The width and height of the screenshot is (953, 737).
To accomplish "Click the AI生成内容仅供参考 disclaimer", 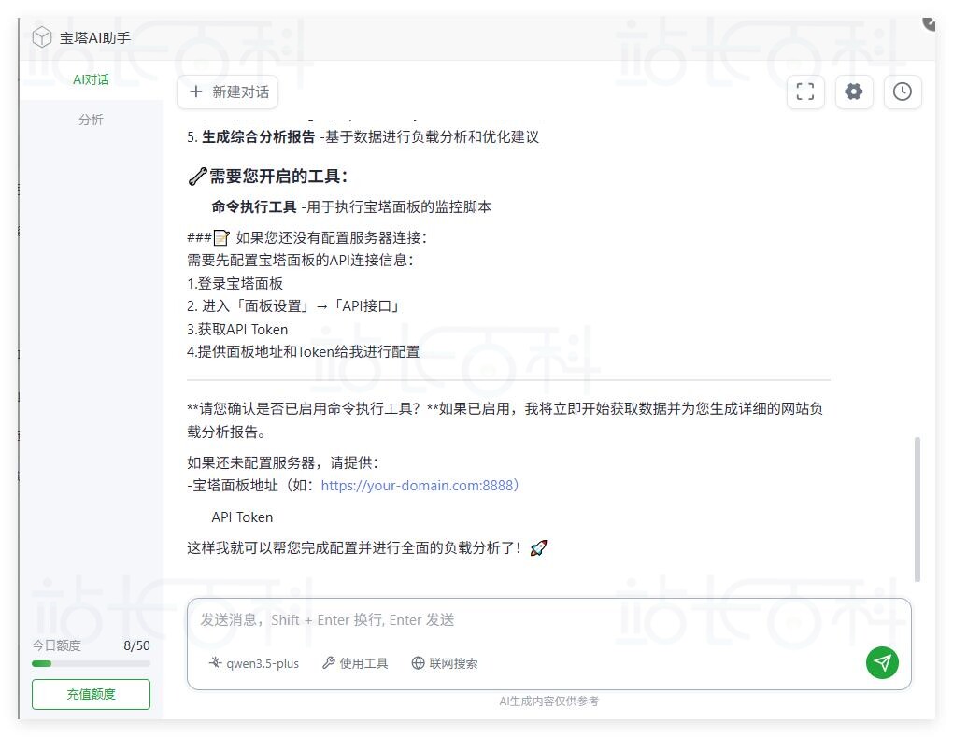I will (548, 702).
